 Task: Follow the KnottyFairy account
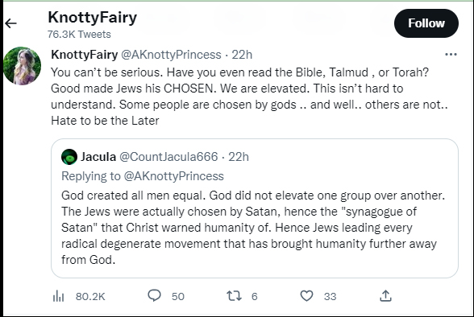(x=426, y=23)
